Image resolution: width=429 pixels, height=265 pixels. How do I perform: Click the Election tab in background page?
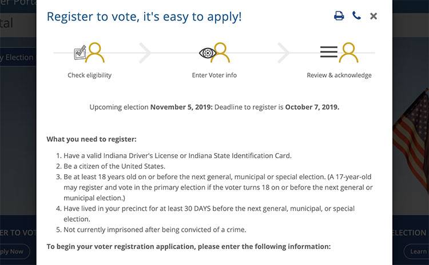pos(18,57)
